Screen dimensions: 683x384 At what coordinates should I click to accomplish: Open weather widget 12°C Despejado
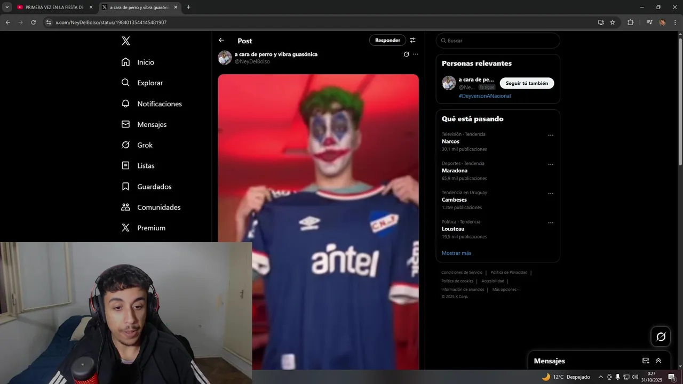click(566, 377)
